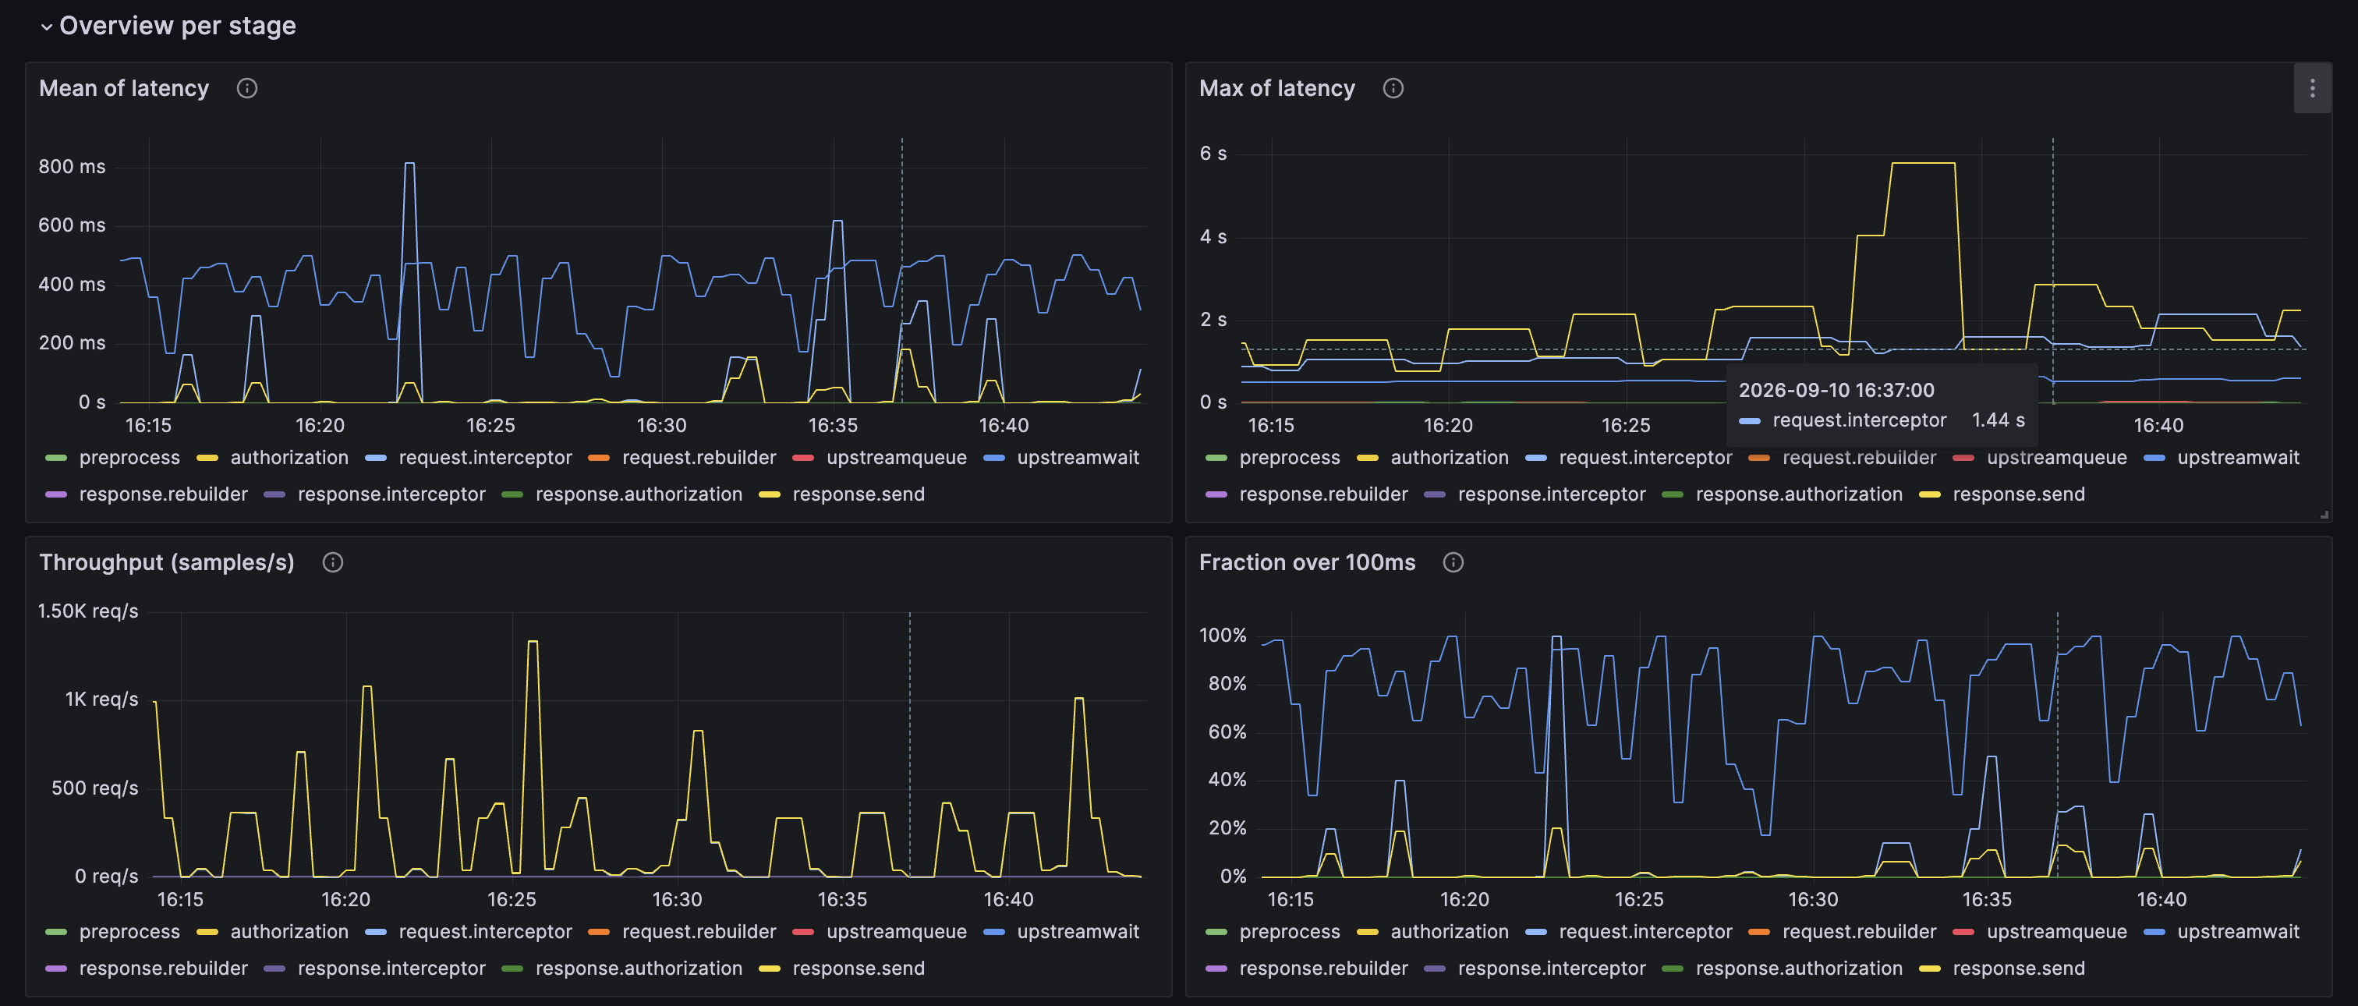Toggle preprocess series in Mean of latency legend

tap(129, 458)
